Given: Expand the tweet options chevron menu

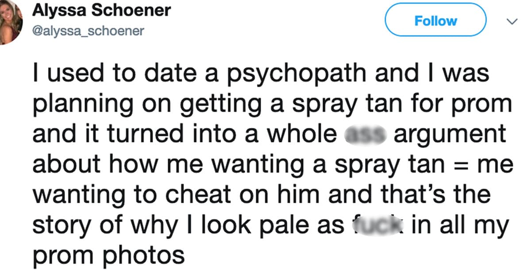Looking at the screenshot, I should click(x=511, y=21).
